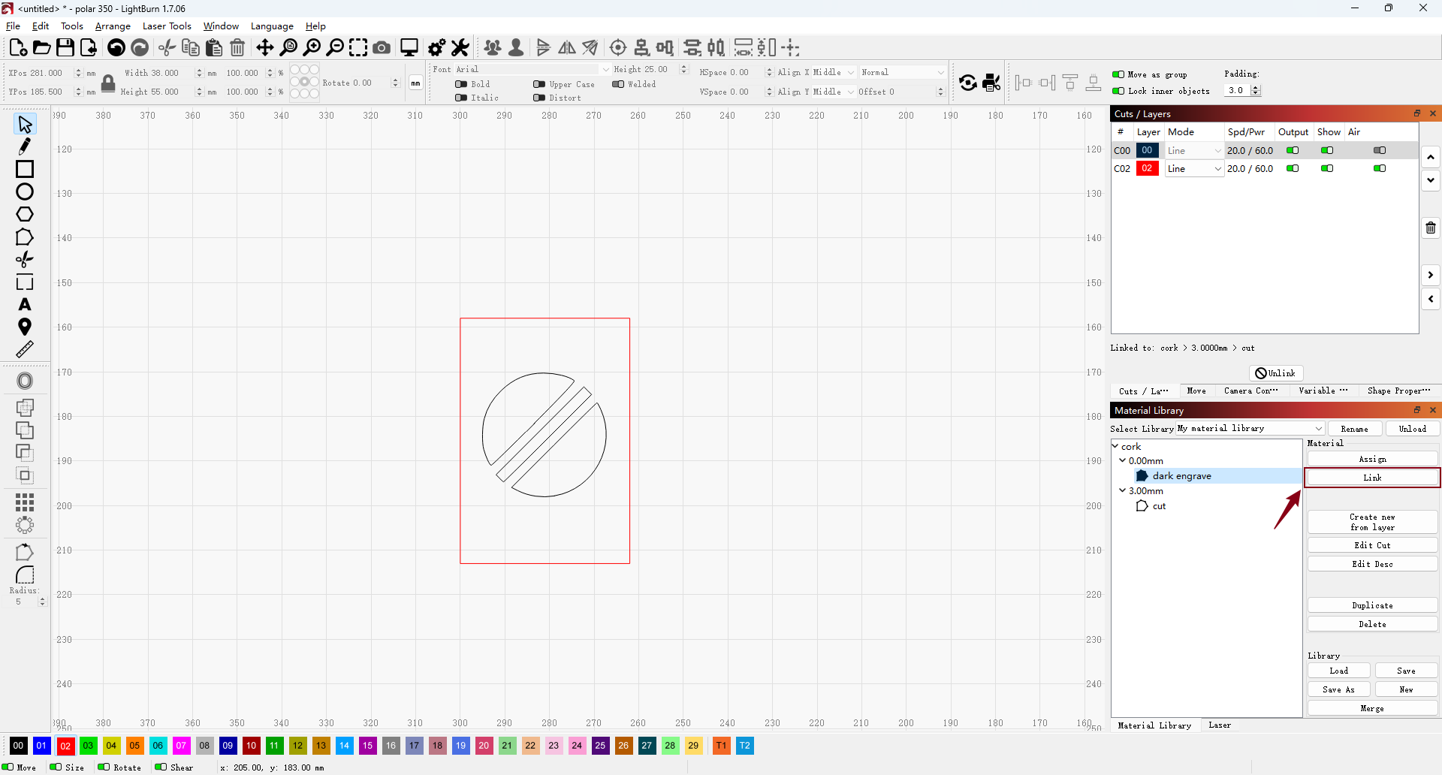Screen dimensions: 1442x775
Task: Toggle the Italic text switch
Action: pyautogui.click(x=461, y=98)
